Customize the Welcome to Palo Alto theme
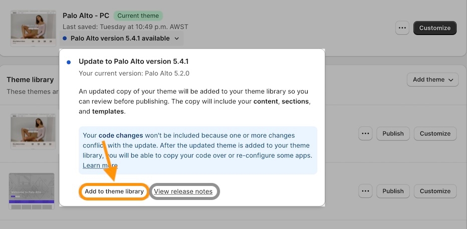The image size is (467, 229). (x=435, y=191)
